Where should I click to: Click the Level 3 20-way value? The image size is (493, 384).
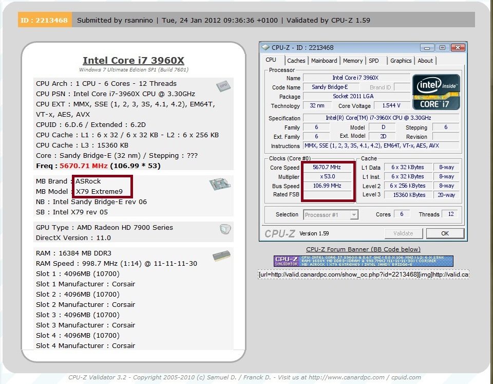point(446,195)
